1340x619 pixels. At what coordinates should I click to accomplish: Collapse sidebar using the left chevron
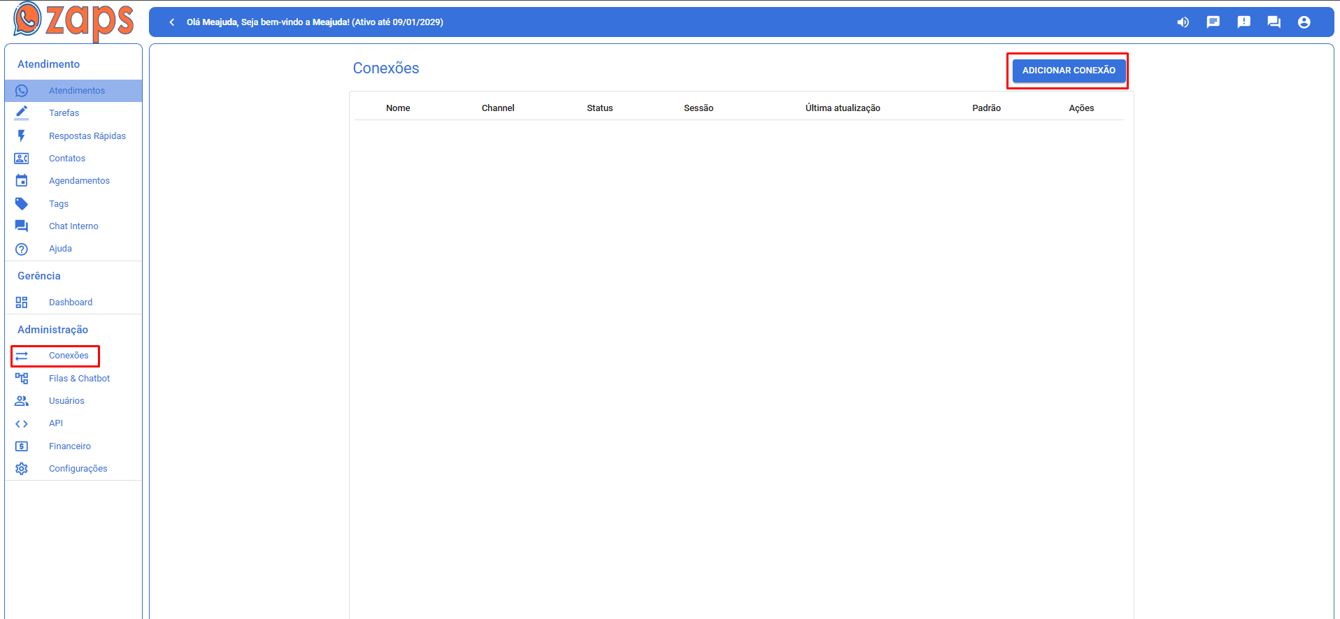coord(172,22)
